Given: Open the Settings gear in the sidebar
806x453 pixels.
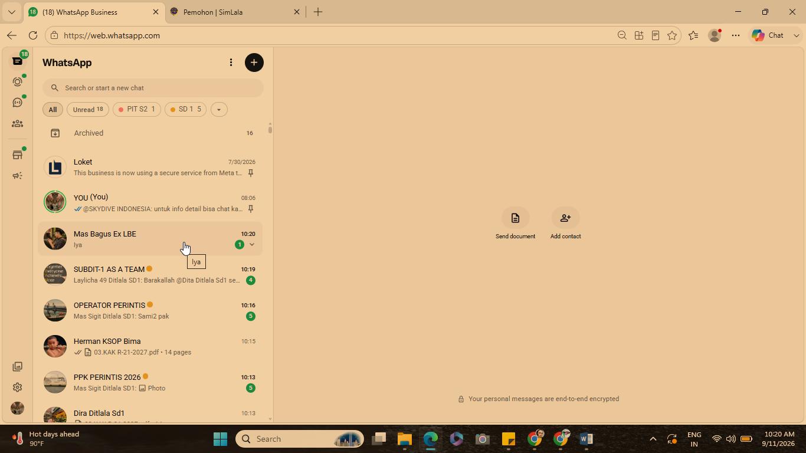Looking at the screenshot, I should [18, 388].
